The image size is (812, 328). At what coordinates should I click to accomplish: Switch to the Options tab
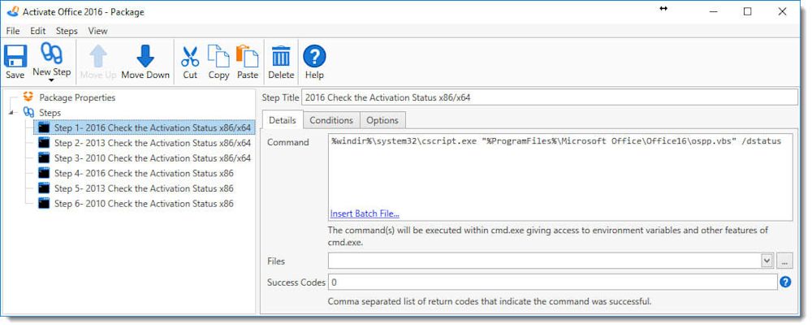tap(382, 120)
